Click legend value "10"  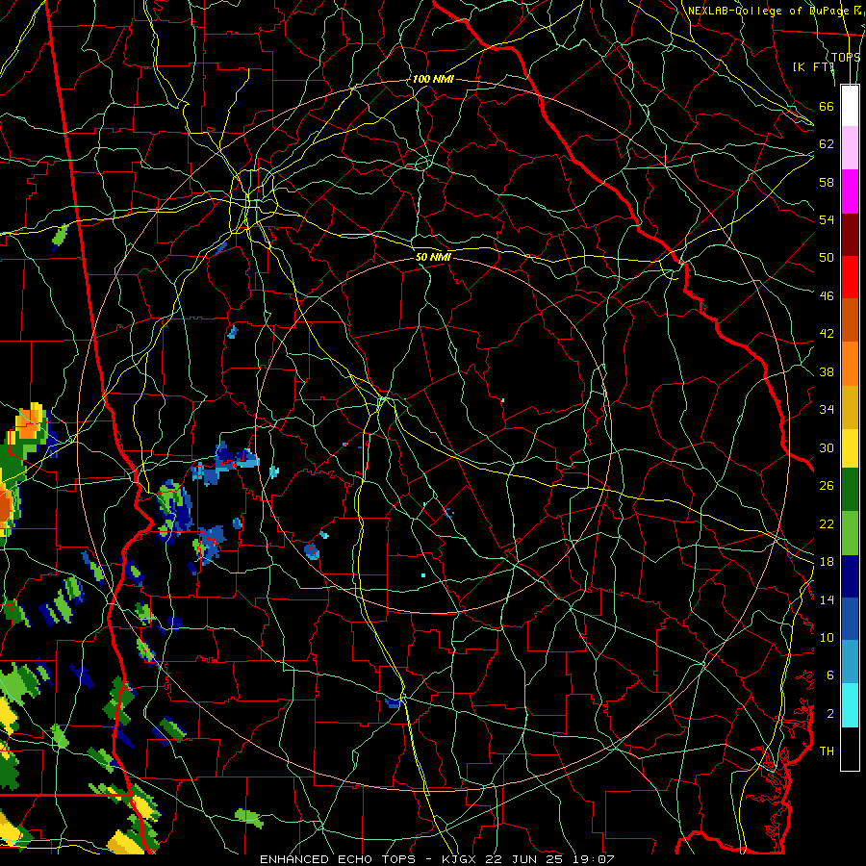pyautogui.click(x=827, y=637)
